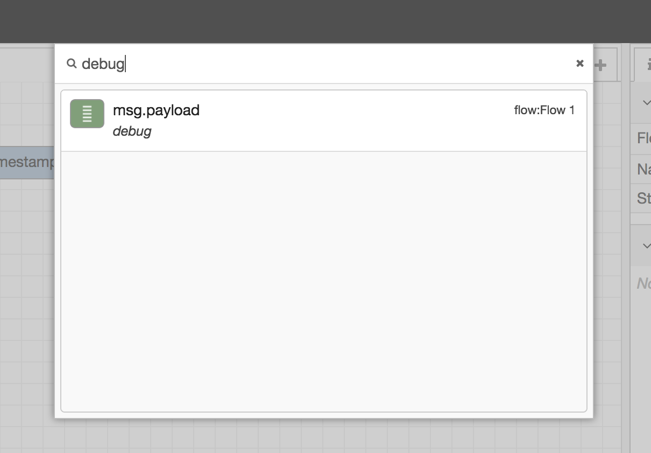Click the canvas grid below the search dialog
651x453 pixels.
(323, 436)
